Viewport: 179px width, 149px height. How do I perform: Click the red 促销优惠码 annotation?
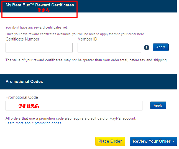[29, 106]
